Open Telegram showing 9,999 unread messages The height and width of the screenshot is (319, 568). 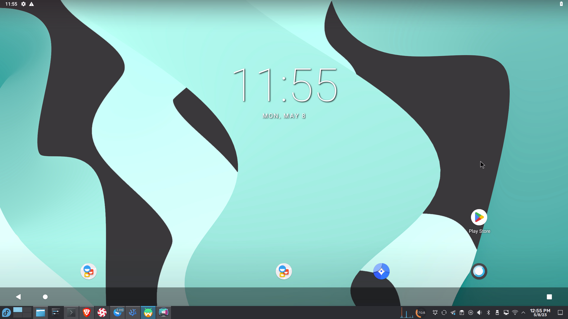click(x=117, y=312)
